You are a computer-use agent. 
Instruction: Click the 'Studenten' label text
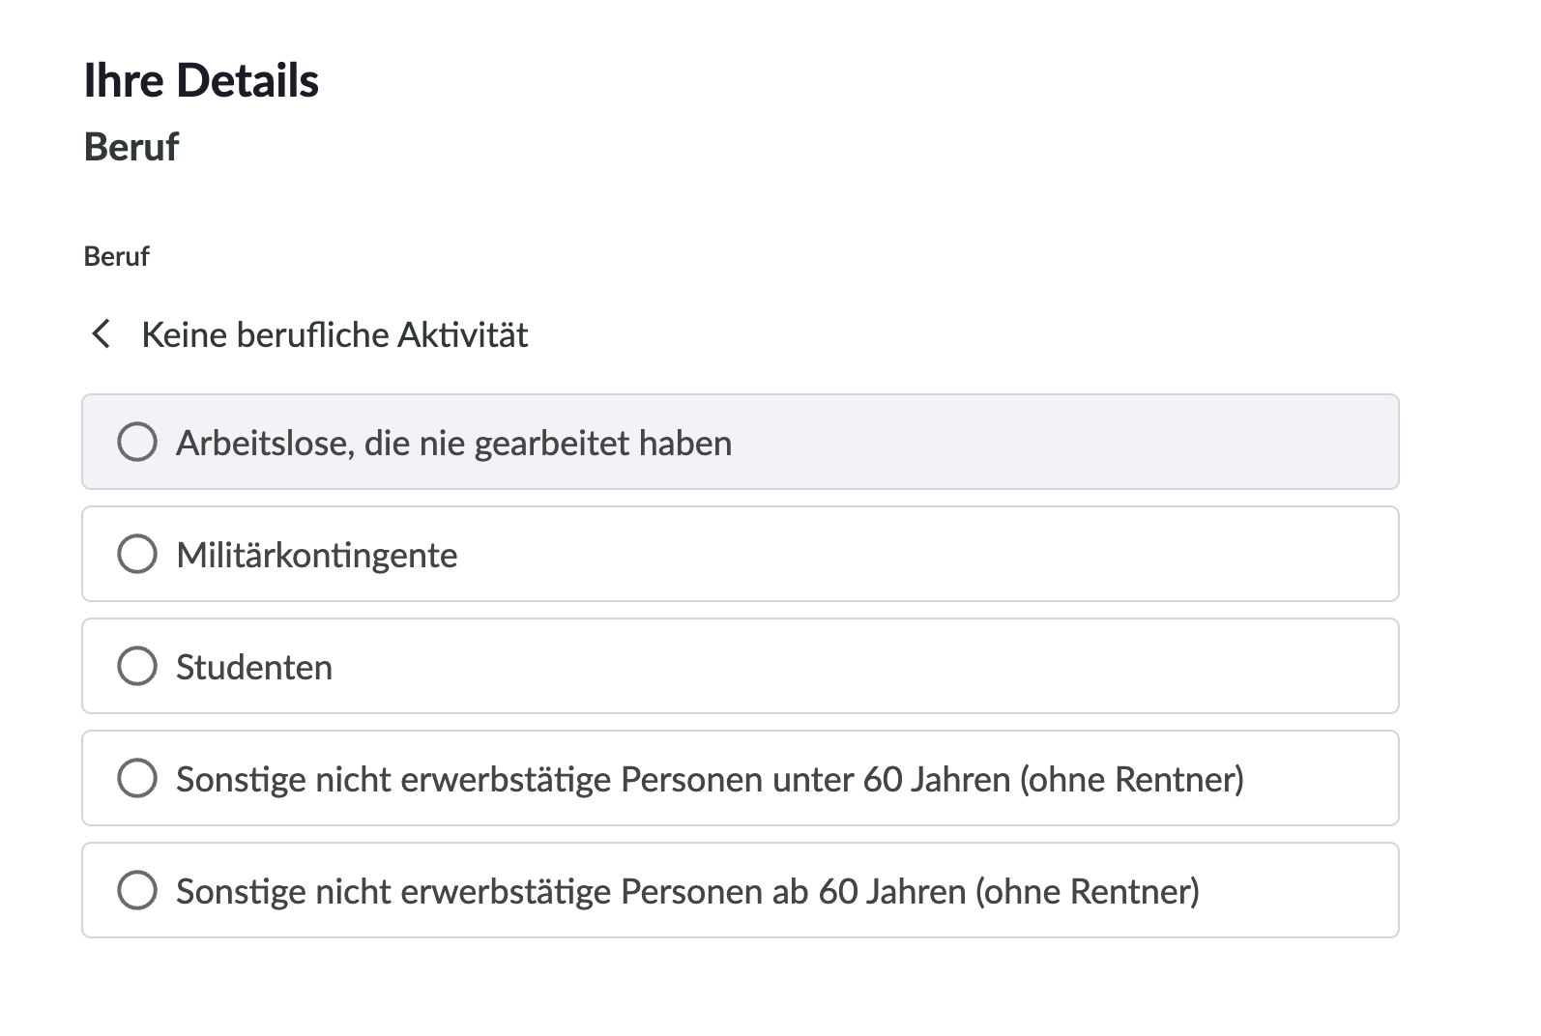(x=254, y=667)
